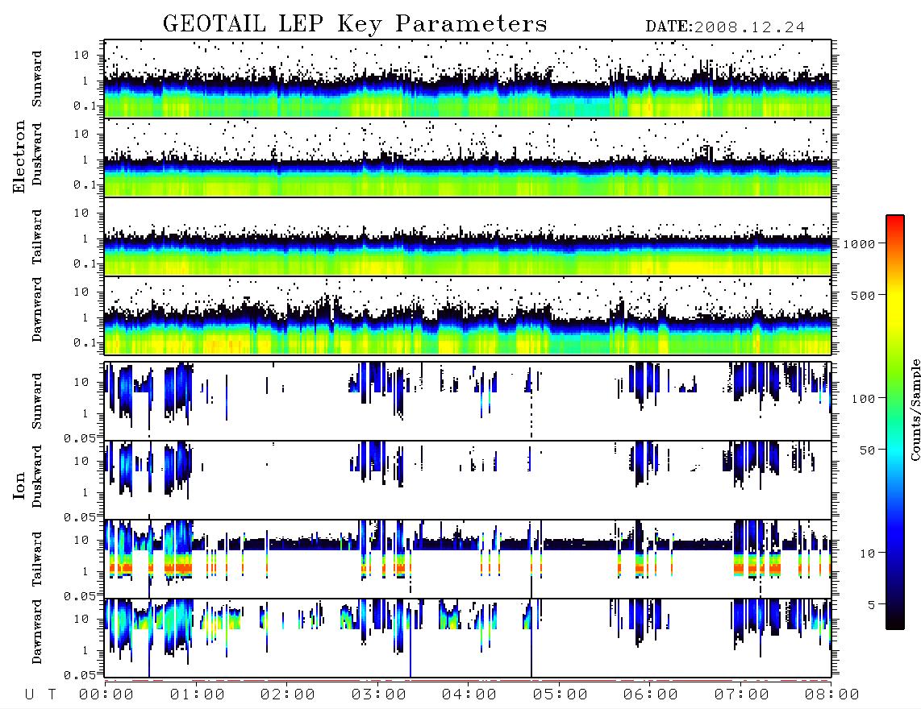The image size is (921, 709).
Task: Click the Electron Sunward spectrogram panel
Action: coord(468,79)
